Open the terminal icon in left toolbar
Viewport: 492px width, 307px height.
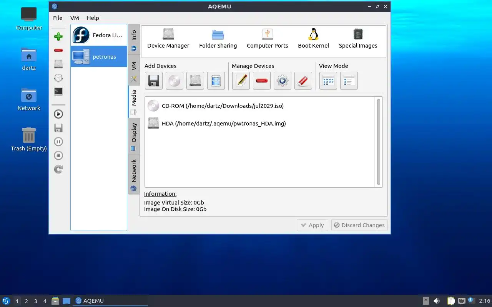click(x=58, y=92)
